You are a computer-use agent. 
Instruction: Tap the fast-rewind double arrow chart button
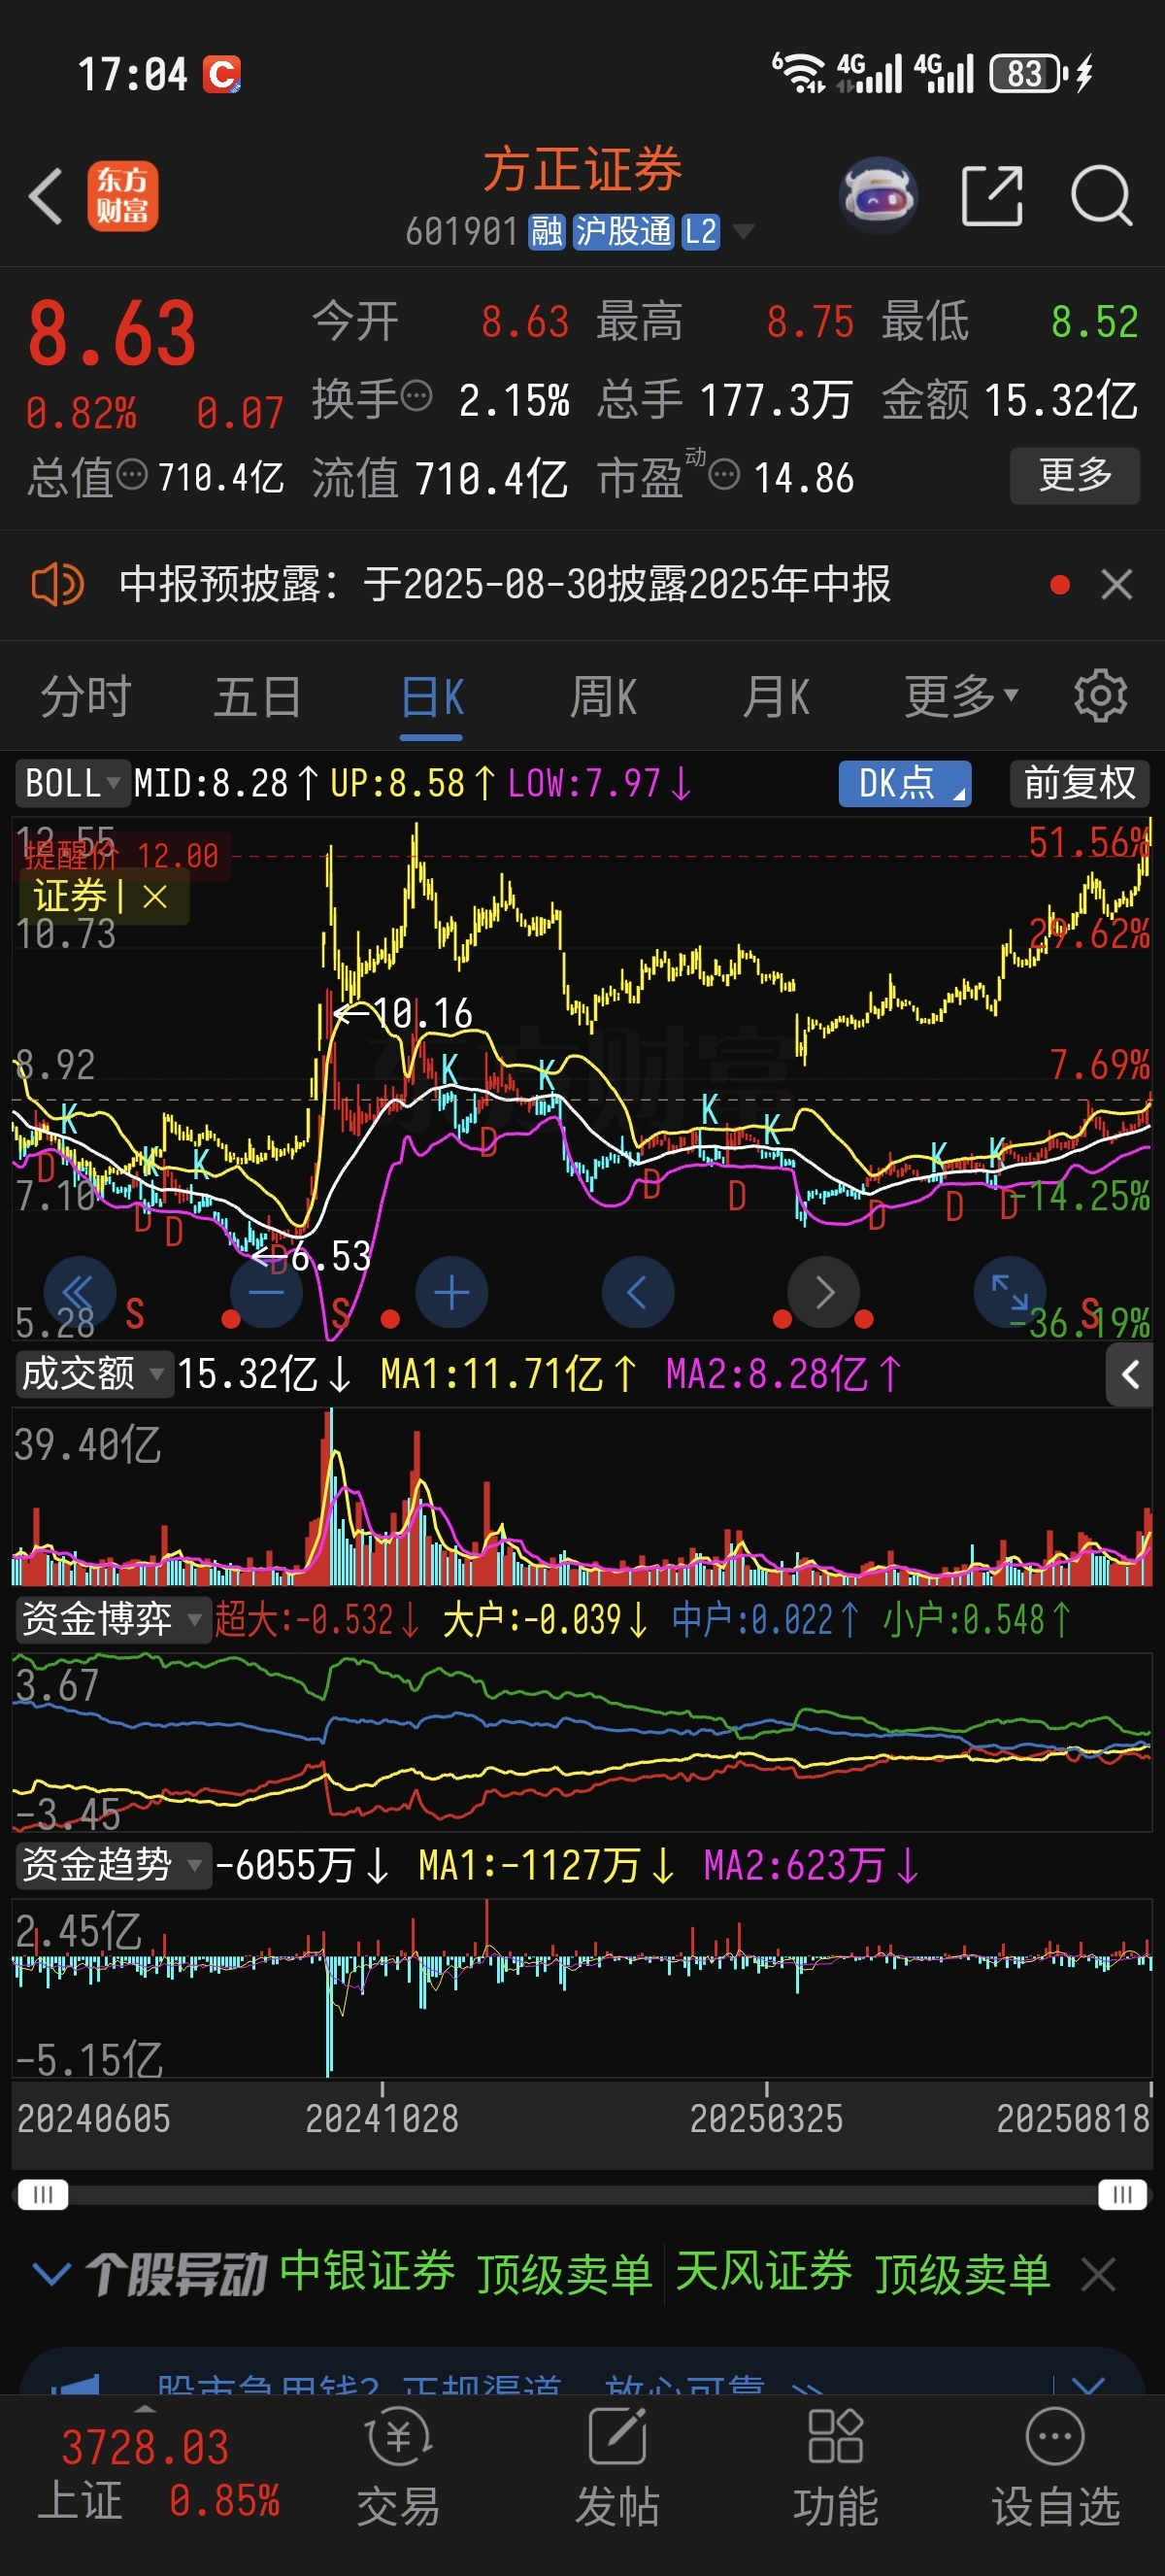pyautogui.click(x=80, y=1292)
